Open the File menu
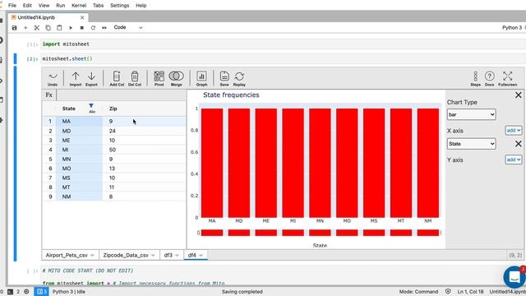The image size is (526, 296). click(12, 6)
